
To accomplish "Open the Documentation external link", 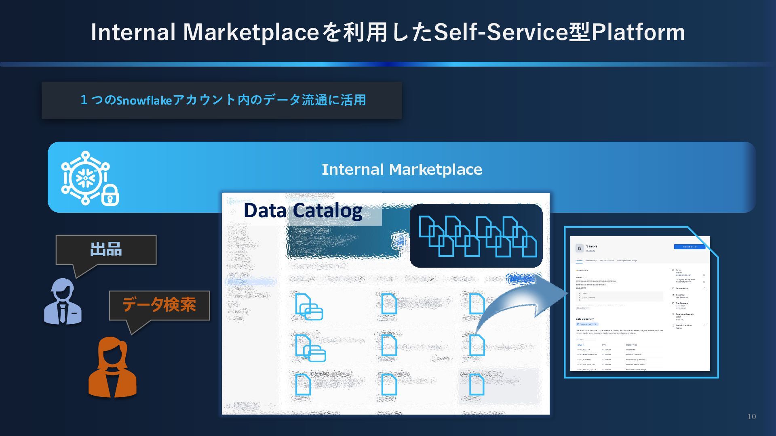I will coord(704,288).
